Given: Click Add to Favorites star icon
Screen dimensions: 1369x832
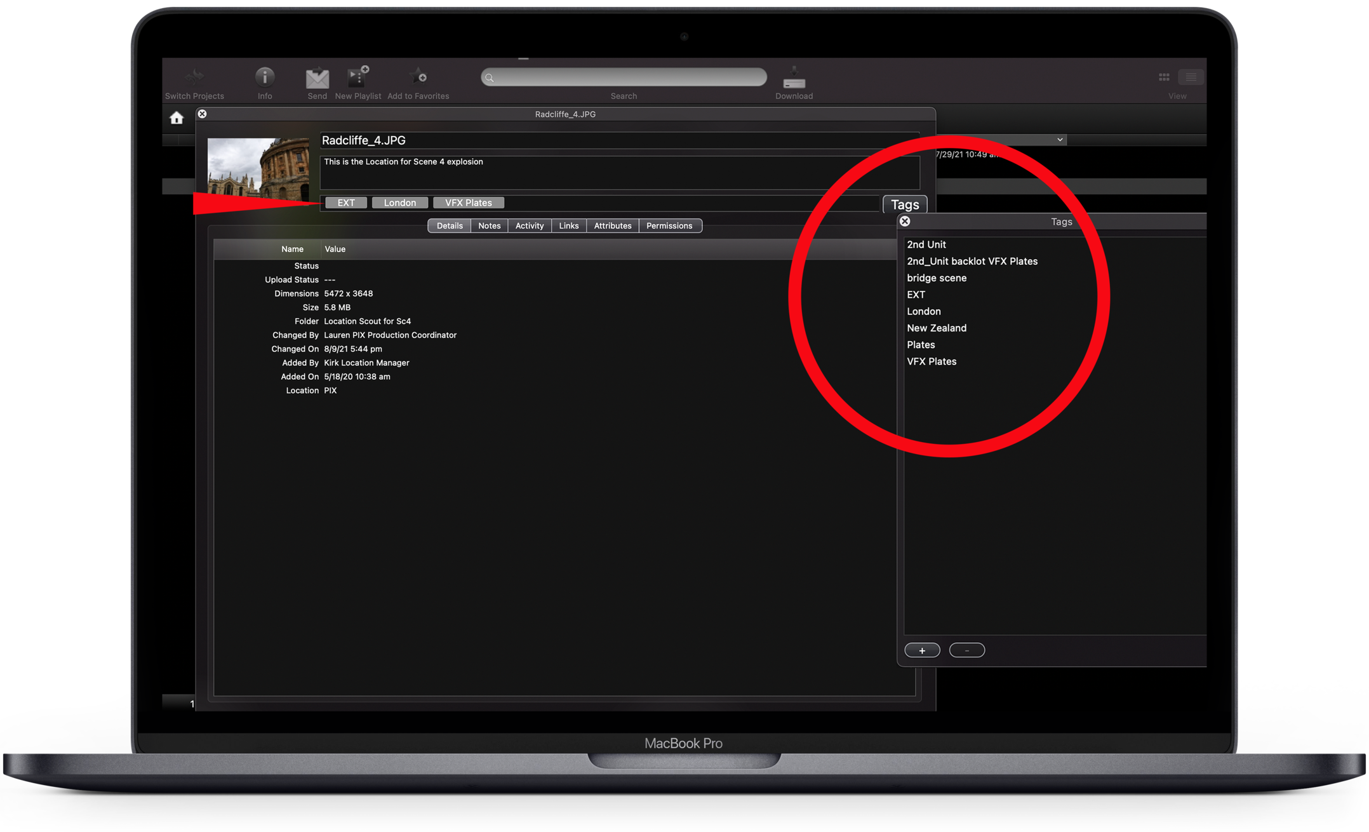Looking at the screenshot, I should [418, 77].
